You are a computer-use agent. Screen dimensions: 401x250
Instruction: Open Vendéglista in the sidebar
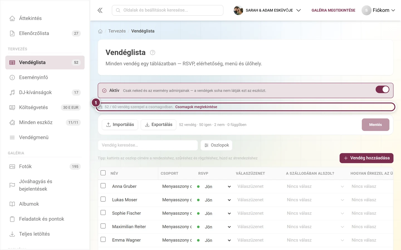click(45, 62)
